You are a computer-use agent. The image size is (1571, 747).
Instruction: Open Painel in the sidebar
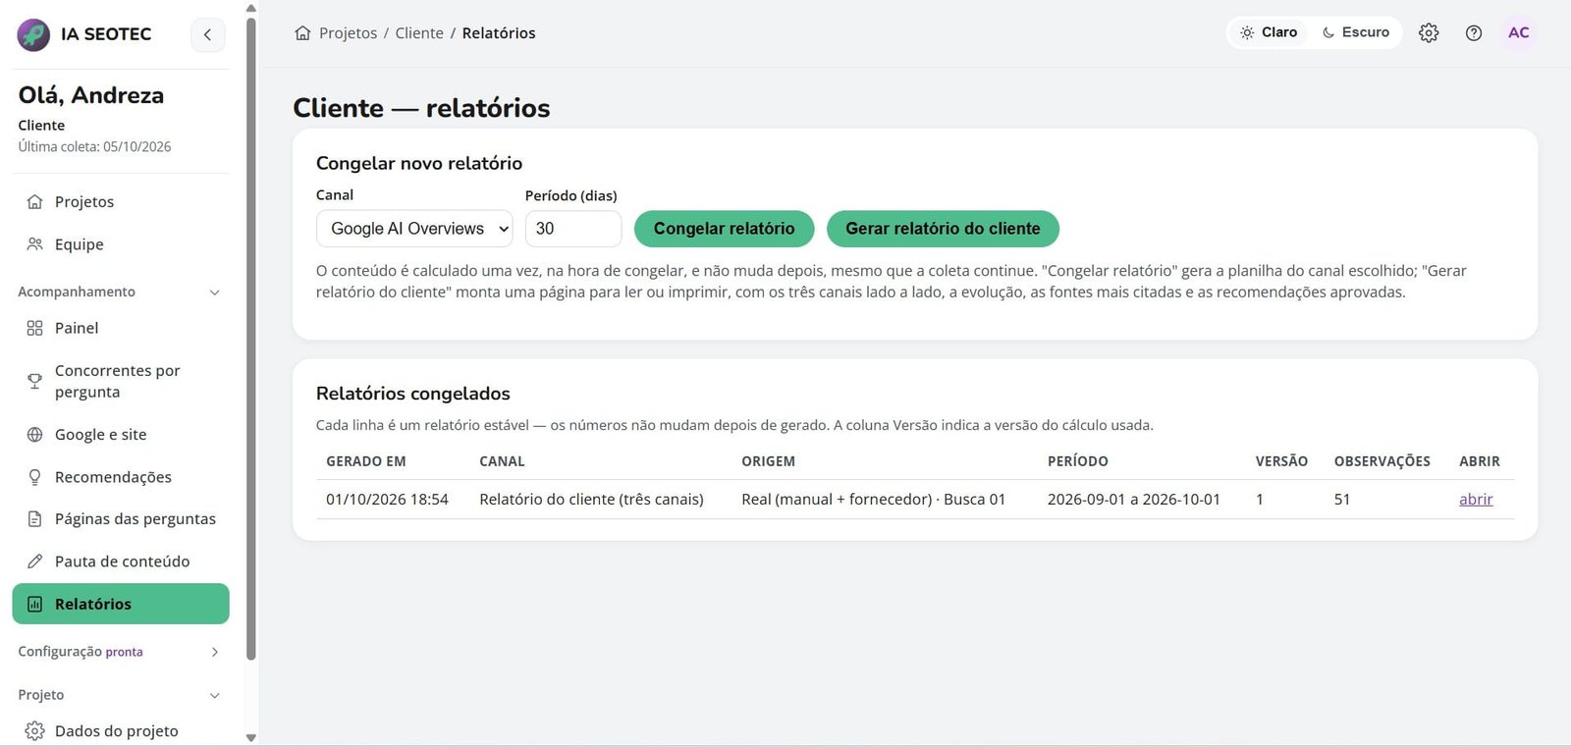click(121, 328)
